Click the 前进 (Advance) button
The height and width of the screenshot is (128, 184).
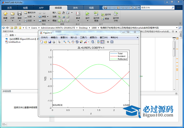point(105,18)
